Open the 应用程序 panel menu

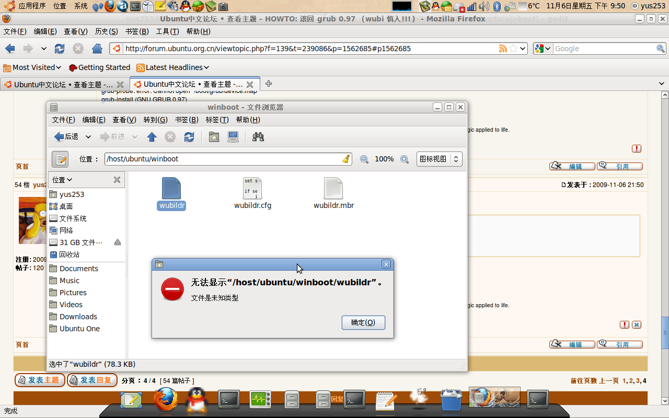[26, 6]
